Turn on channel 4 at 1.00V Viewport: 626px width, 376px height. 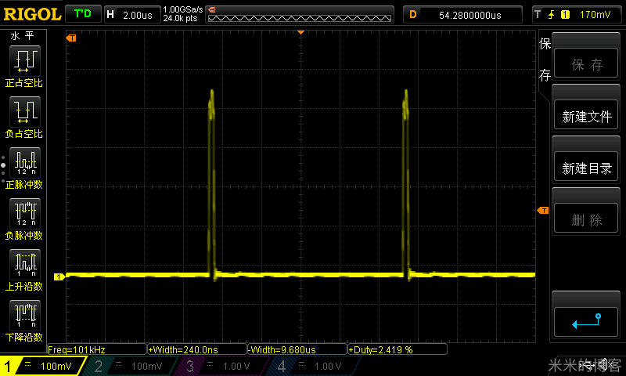(311, 366)
